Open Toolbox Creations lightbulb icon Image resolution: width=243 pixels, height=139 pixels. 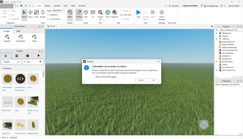click(x=38, y=56)
